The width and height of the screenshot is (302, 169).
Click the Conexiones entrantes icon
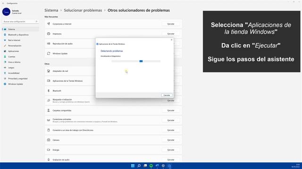(49, 120)
